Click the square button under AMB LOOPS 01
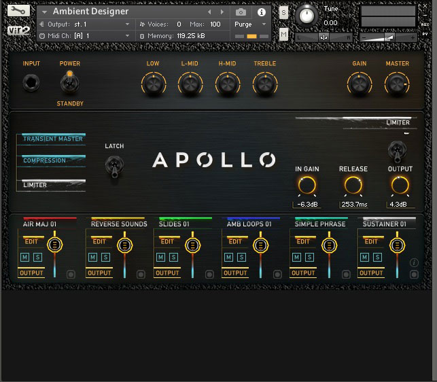Image resolution: width=437 pixels, height=382 pixels. (277, 275)
